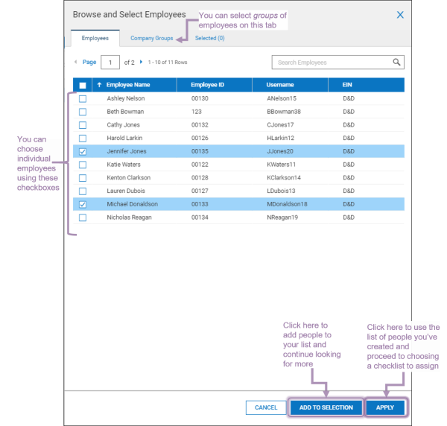Click the name Lauren Dubois
Image resolution: width=447 pixels, height=426 pixels.
(126, 191)
